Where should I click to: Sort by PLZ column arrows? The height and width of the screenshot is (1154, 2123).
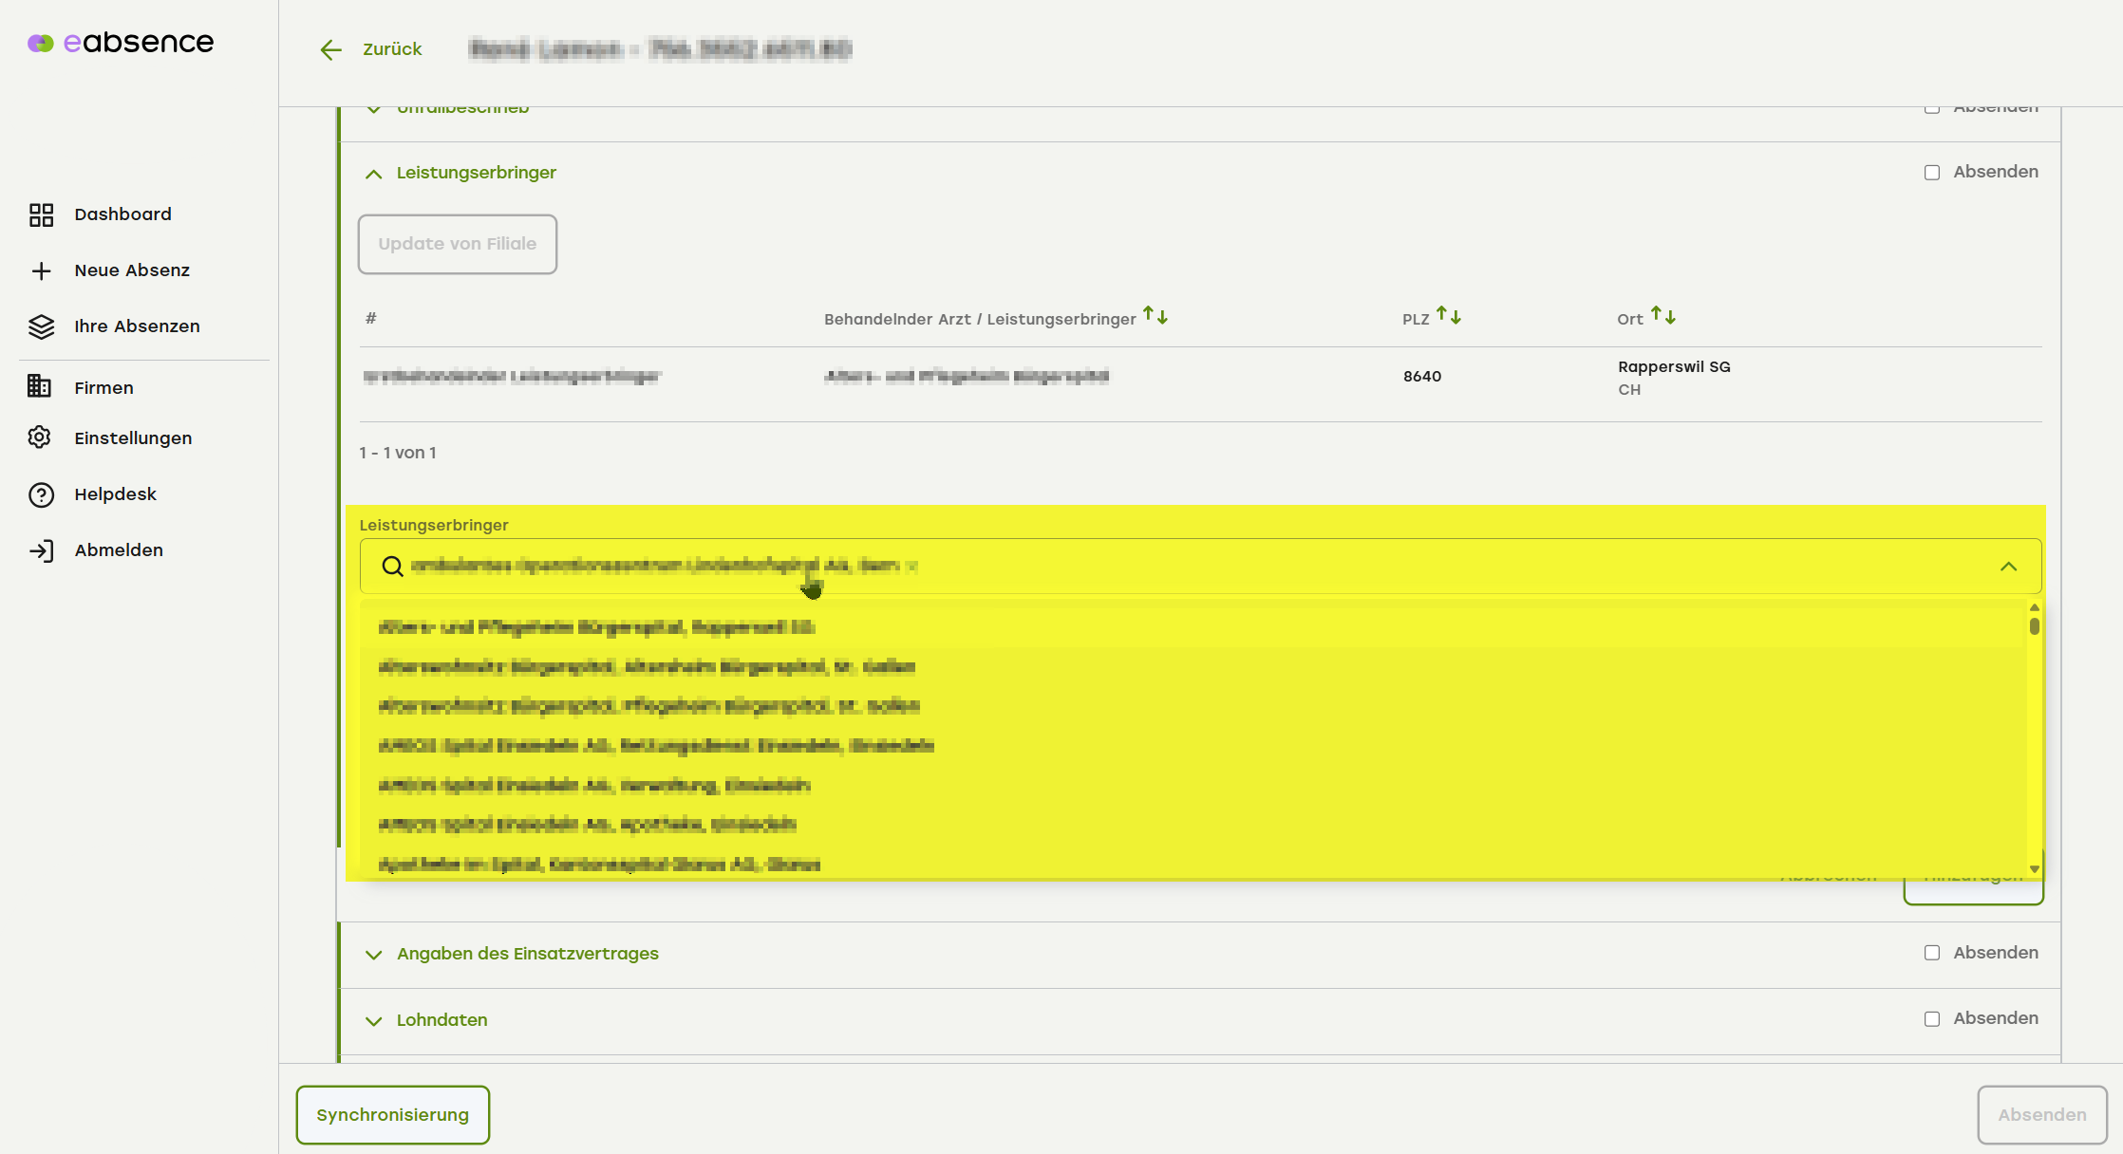click(x=1448, y=316)
